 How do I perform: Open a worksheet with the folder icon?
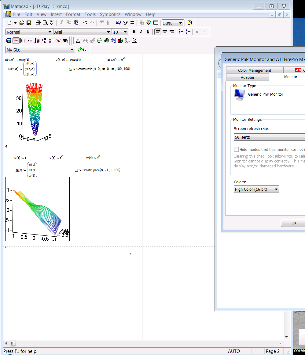pos(22,23)
